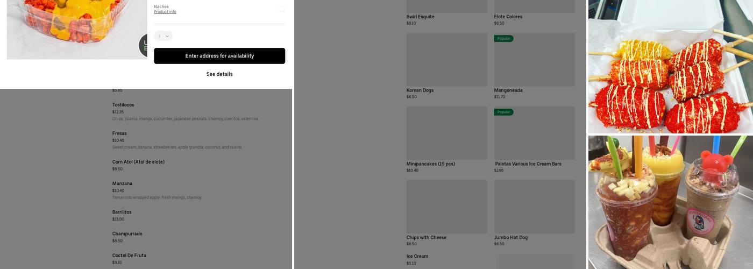Viewport: 753px width, 269px height.
Task: Click the Uber Eats logo badge
Action: [143, 46]
